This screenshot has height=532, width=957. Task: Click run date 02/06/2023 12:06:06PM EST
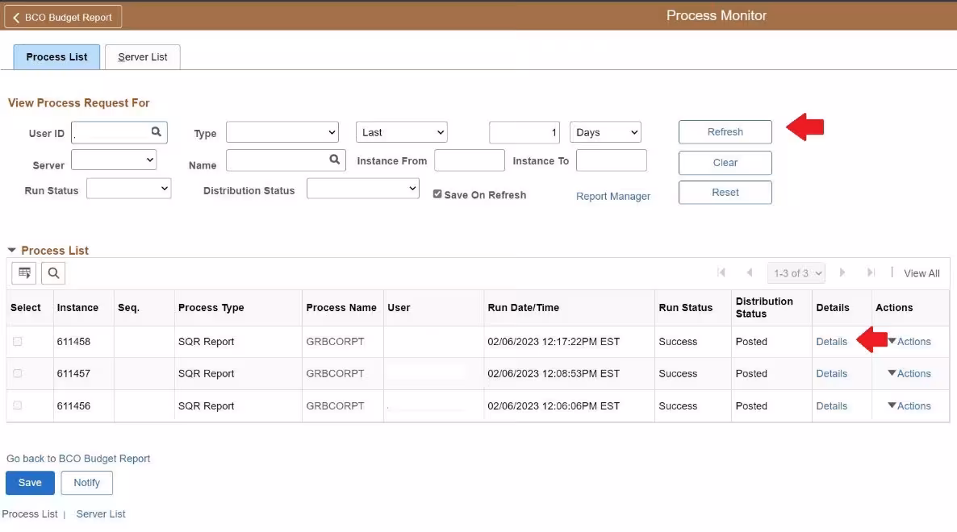(554, 406)
